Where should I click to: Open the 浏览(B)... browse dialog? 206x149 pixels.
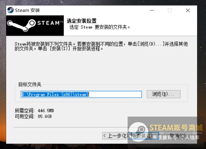pyautogui.click(x=164, y=94)
